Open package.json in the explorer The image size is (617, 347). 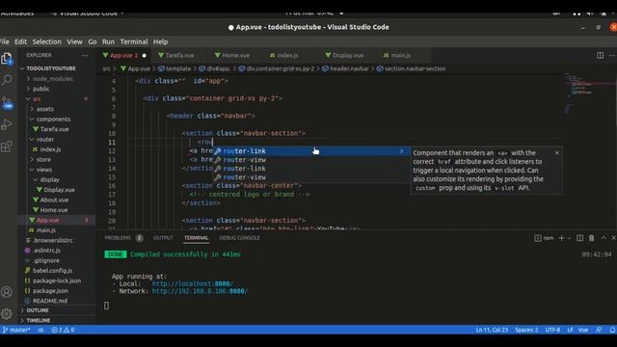coord(50,291)
